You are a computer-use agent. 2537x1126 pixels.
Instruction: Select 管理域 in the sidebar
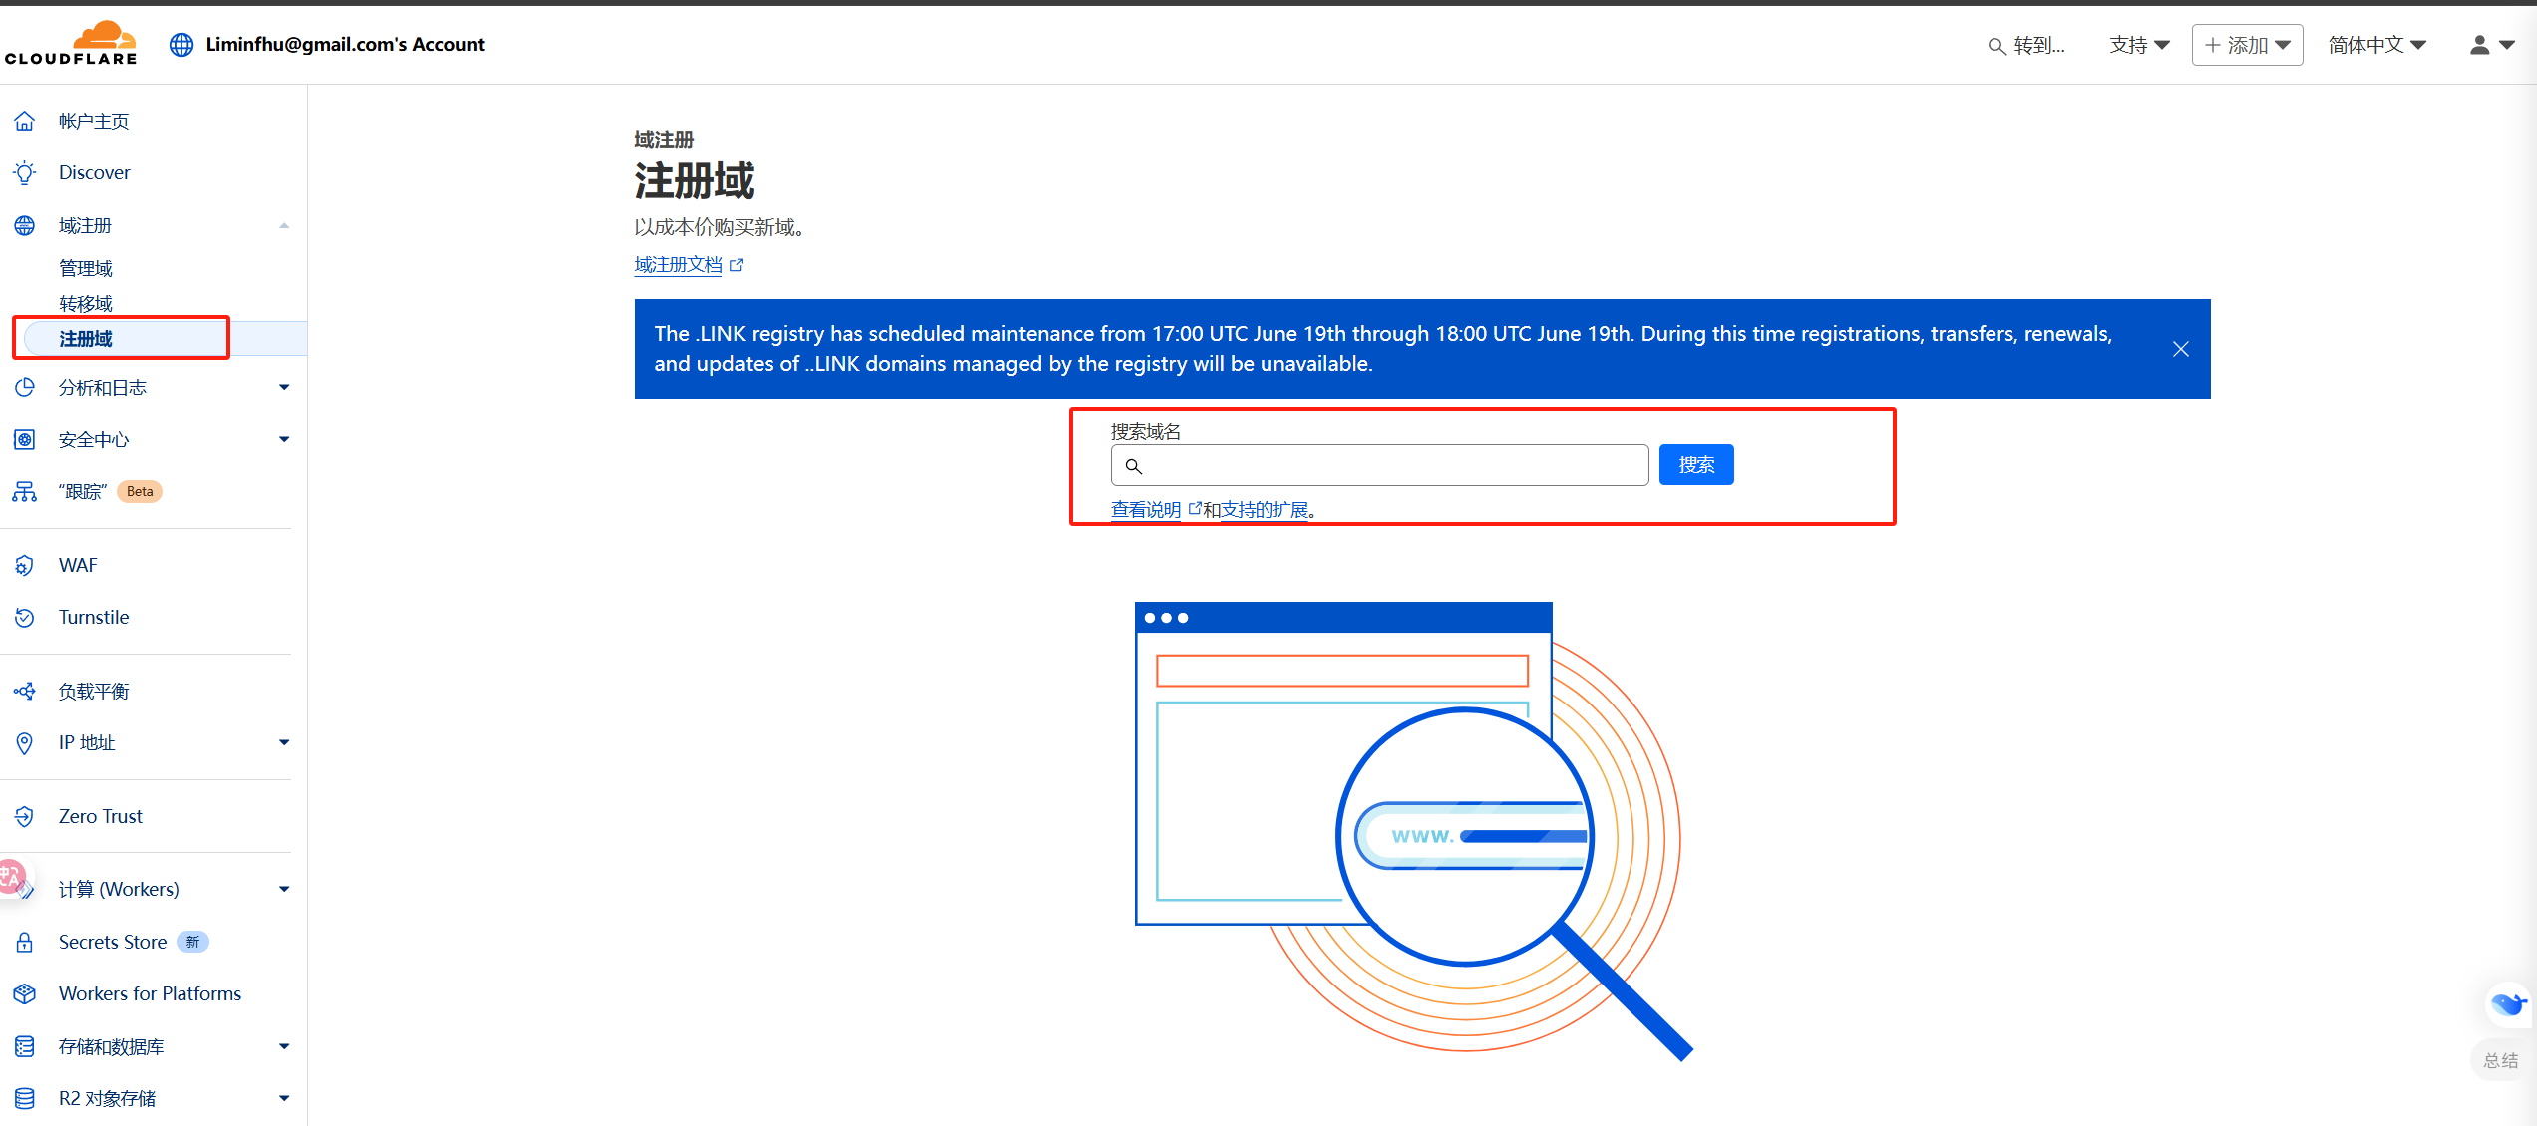click(86, 269)
